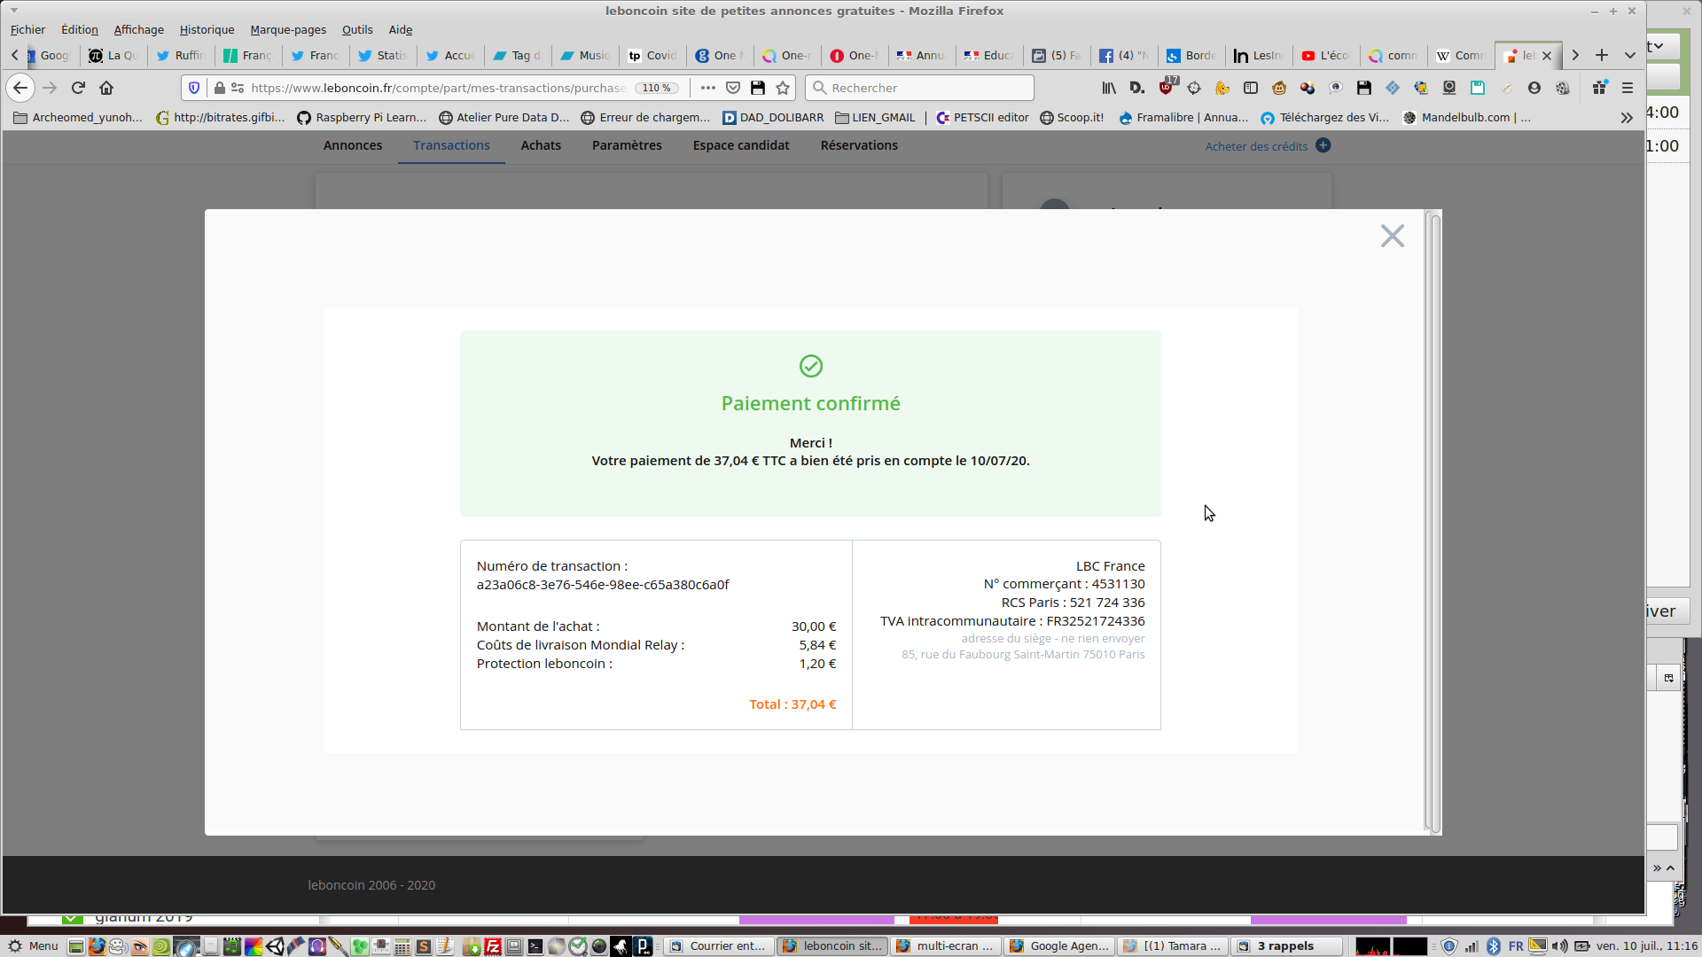The height and width of the screenshot is (957, 1702).
Task: Open the Firefox library icon
Action: click(1109, 88)
